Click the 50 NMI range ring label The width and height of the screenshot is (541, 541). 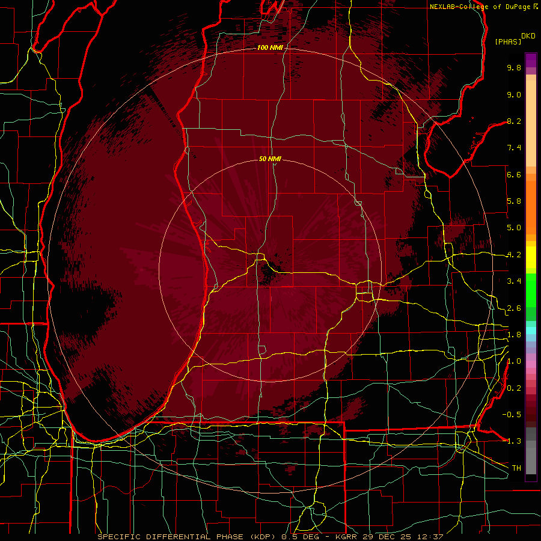coord(270,159)
